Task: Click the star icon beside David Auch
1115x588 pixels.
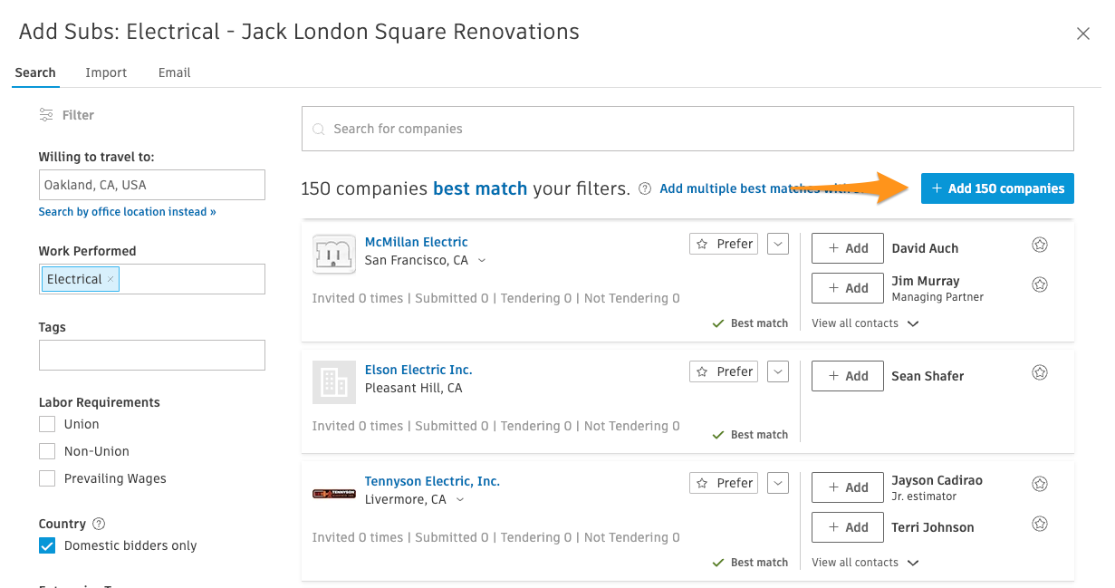Action: [x=1040, y=245]
